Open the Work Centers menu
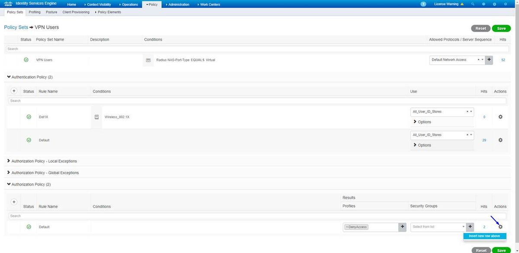The image size is (519, 253). pos(209,4)
